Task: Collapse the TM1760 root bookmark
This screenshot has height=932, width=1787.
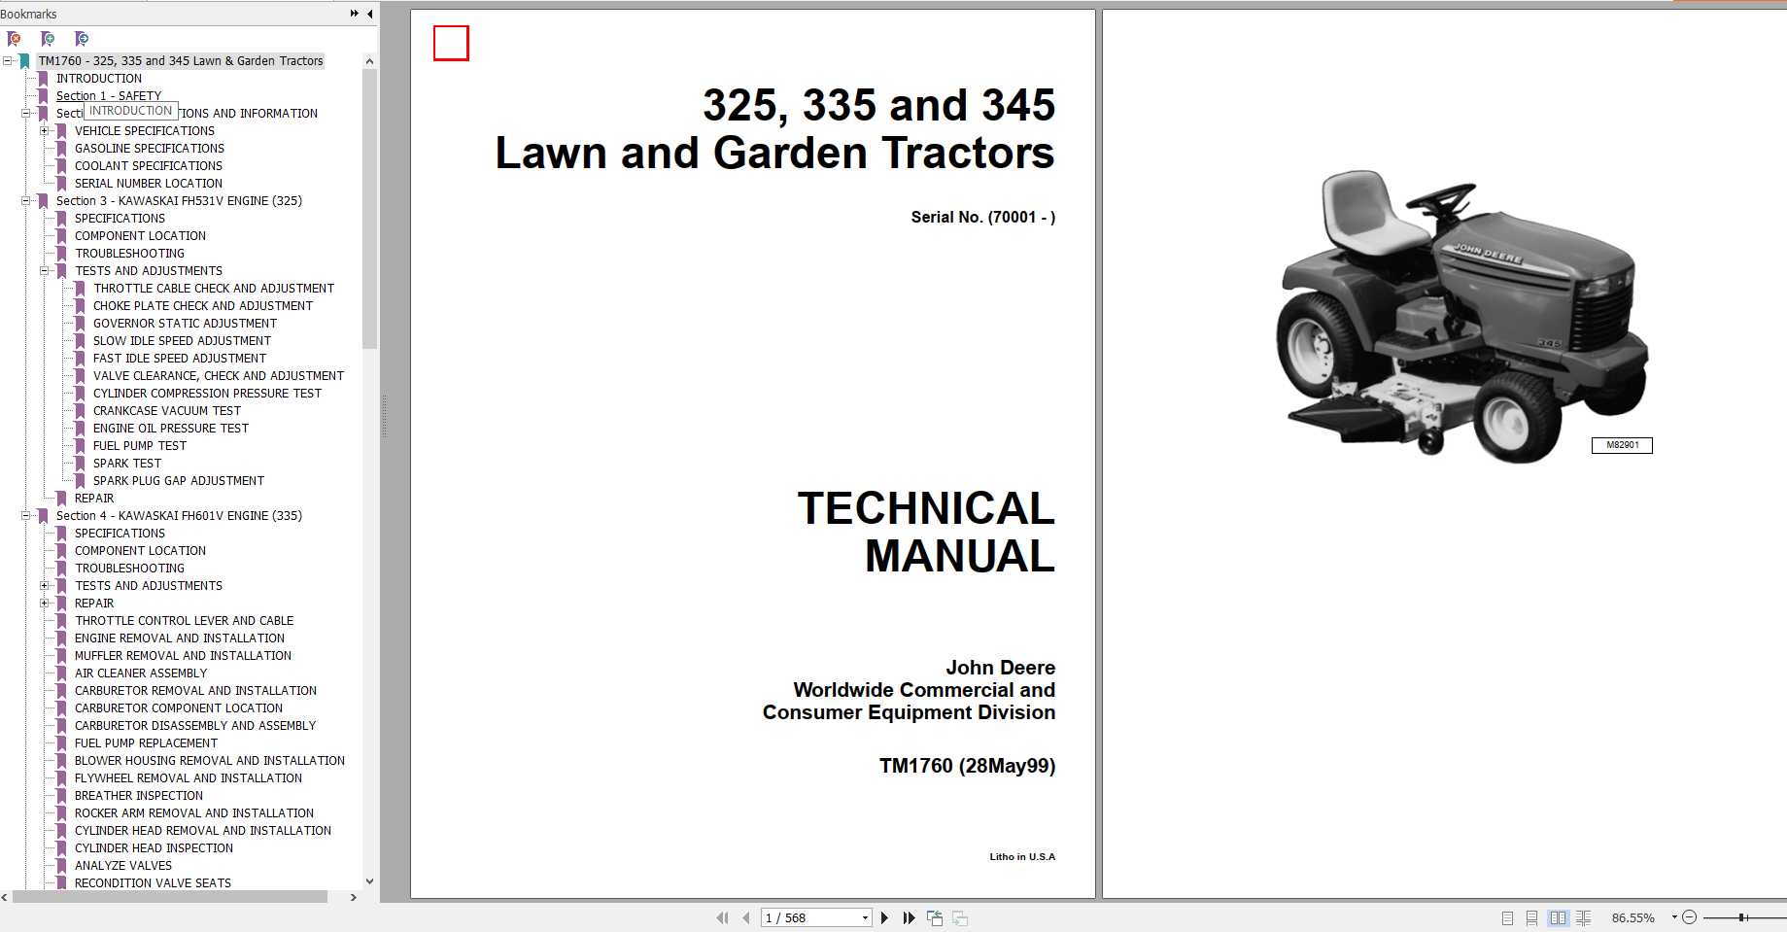Action: 9,60
